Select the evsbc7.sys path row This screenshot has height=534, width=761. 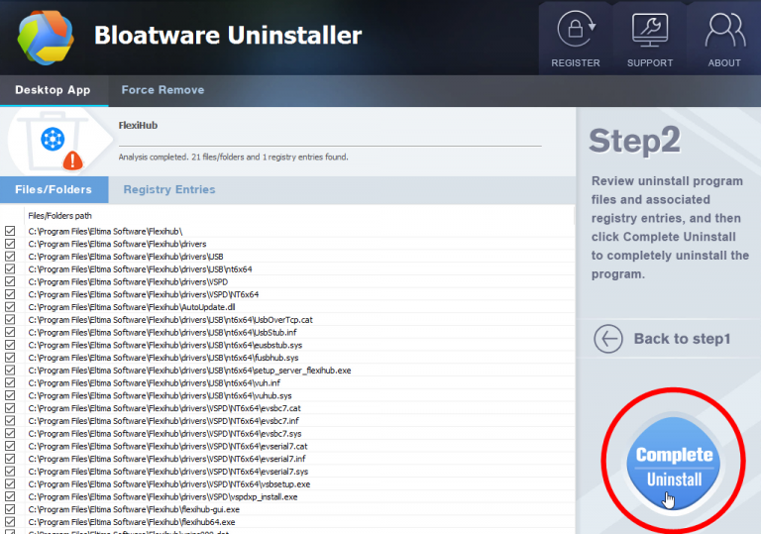click(x=287, y=434)
